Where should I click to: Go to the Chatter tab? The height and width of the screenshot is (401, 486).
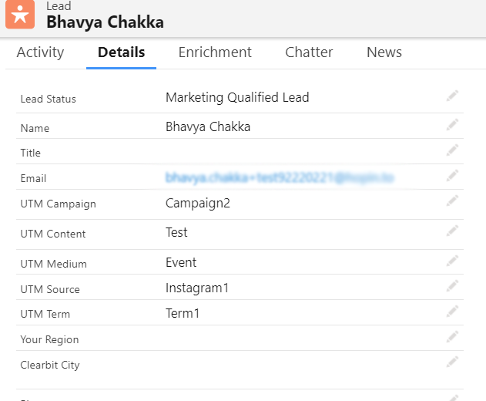pyautogui.click(x=309, y=52)
